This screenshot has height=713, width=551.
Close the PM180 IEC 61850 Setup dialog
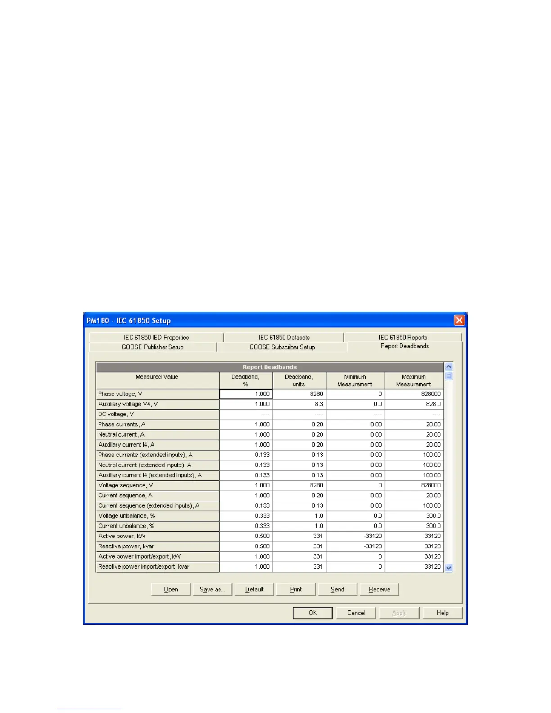click(x=459, y=320)
